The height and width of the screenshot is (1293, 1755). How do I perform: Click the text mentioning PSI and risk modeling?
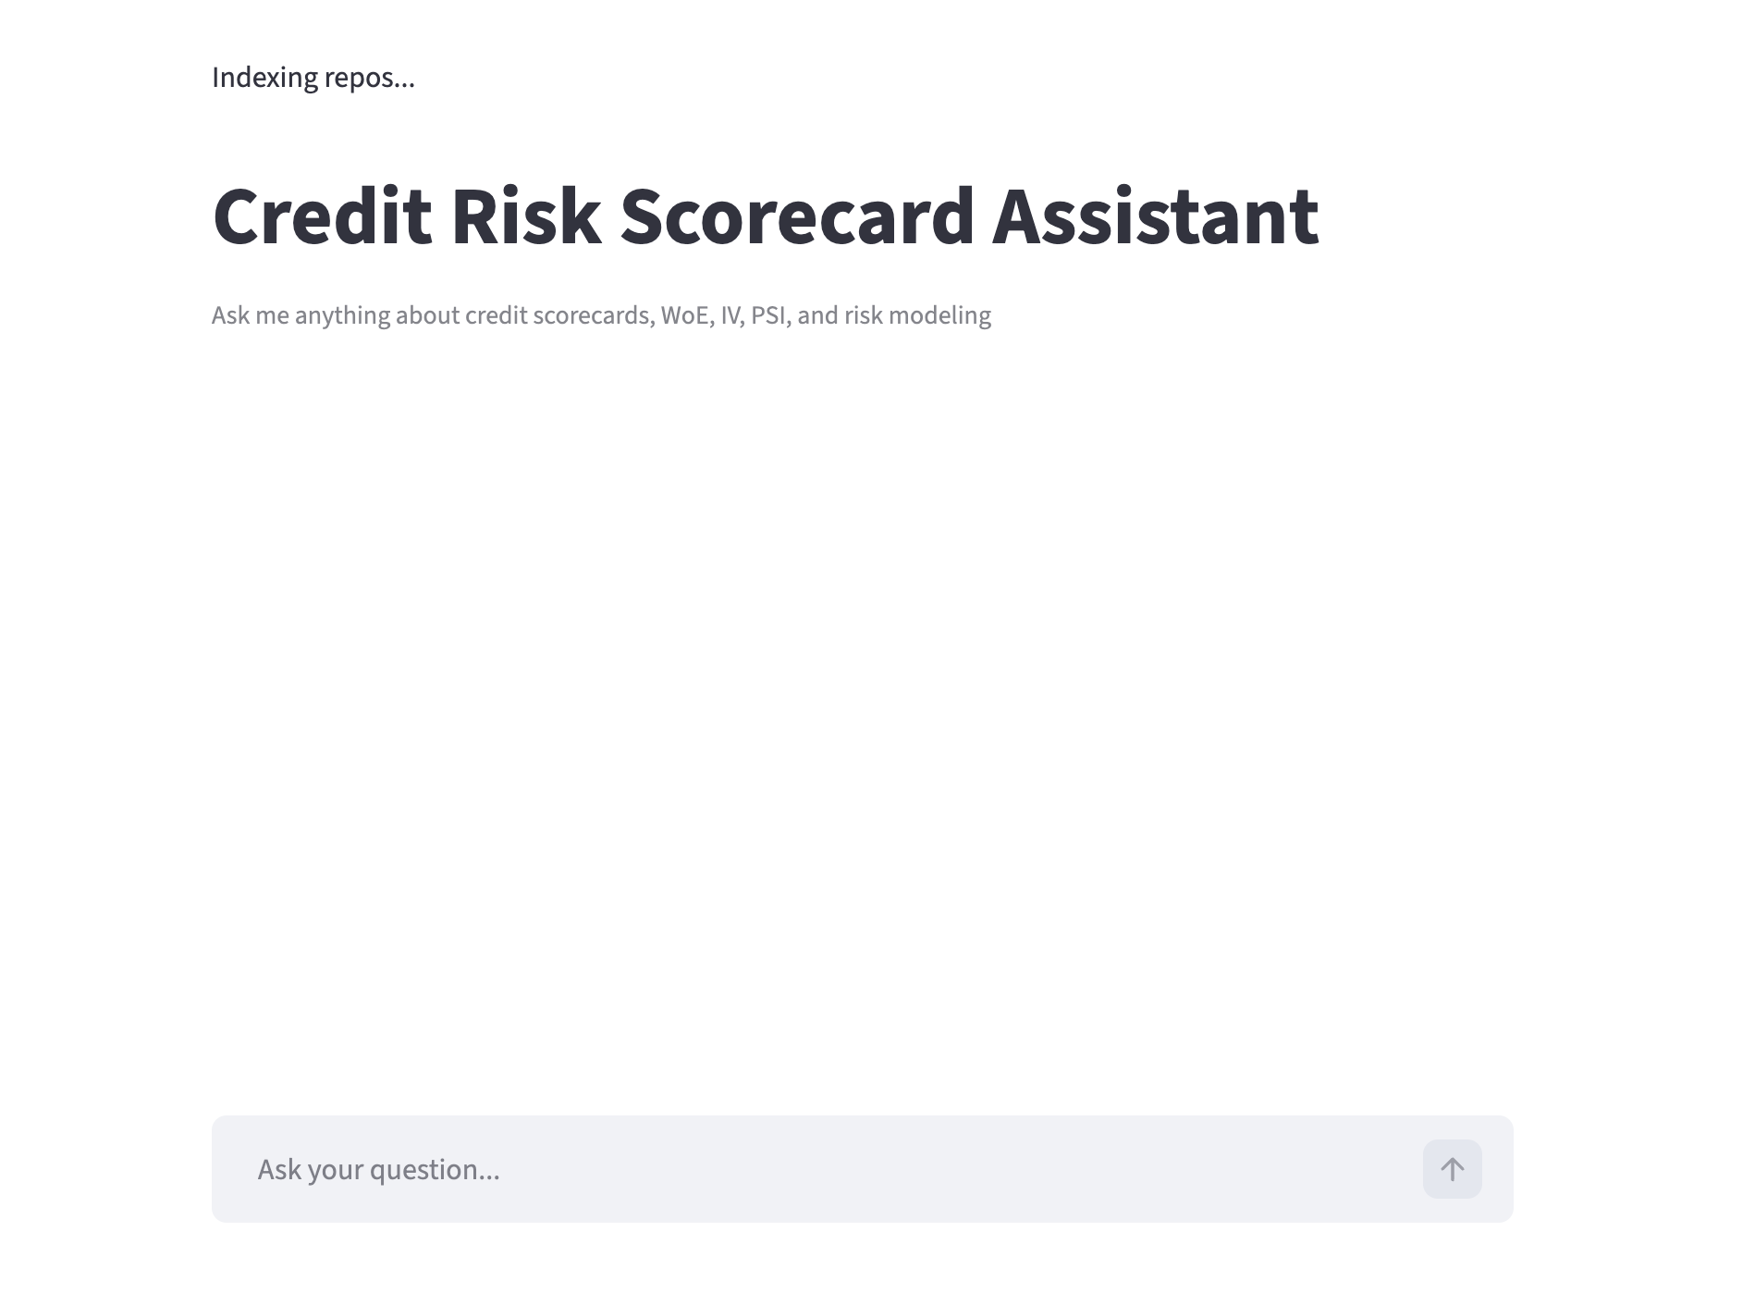tap(601, 314)
